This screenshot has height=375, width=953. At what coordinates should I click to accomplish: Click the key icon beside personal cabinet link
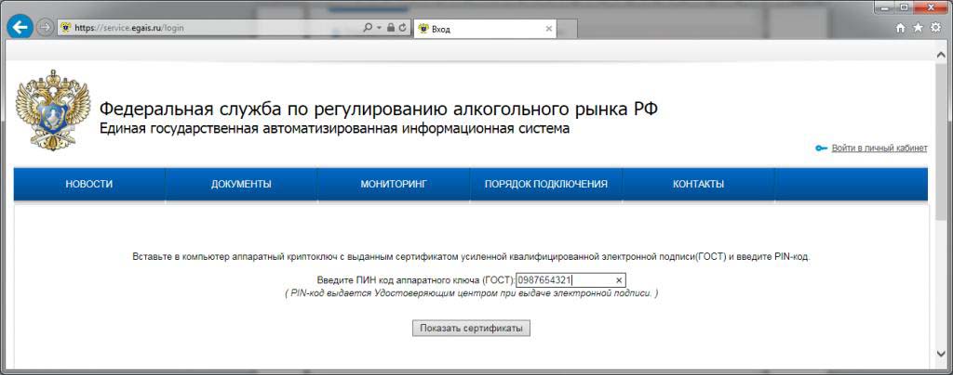[x=821, y=149]
